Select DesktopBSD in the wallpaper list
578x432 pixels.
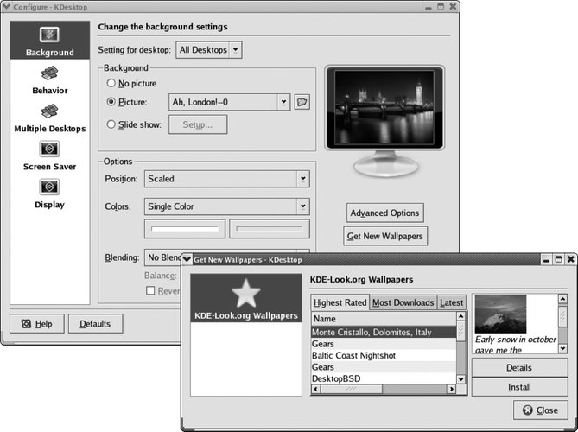(384, 378)
